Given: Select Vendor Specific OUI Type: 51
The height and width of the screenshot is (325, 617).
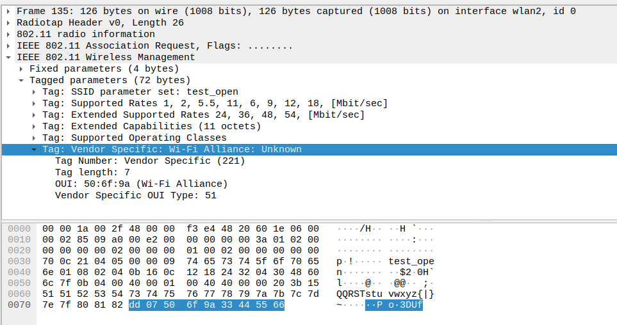Looking at the screenshot, I should coord(135,195).
